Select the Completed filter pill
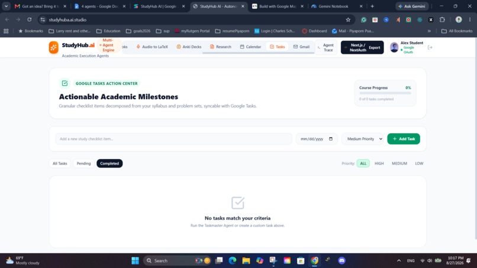The image size is (477, 268). [109, 163]
